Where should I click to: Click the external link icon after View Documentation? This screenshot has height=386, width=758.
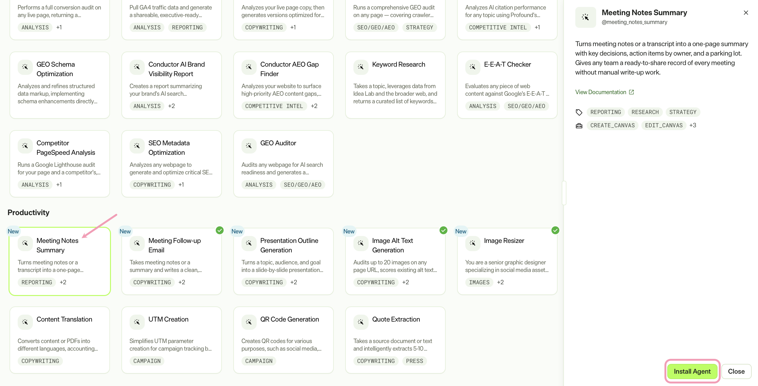[631, 92]
